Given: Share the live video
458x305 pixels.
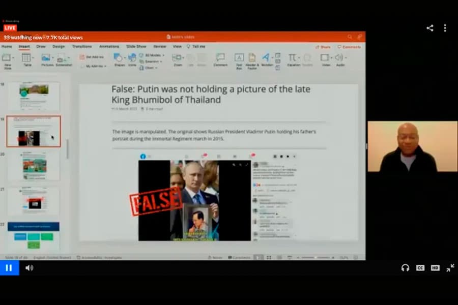Looking at the screenshot, I should pos(430,28).
